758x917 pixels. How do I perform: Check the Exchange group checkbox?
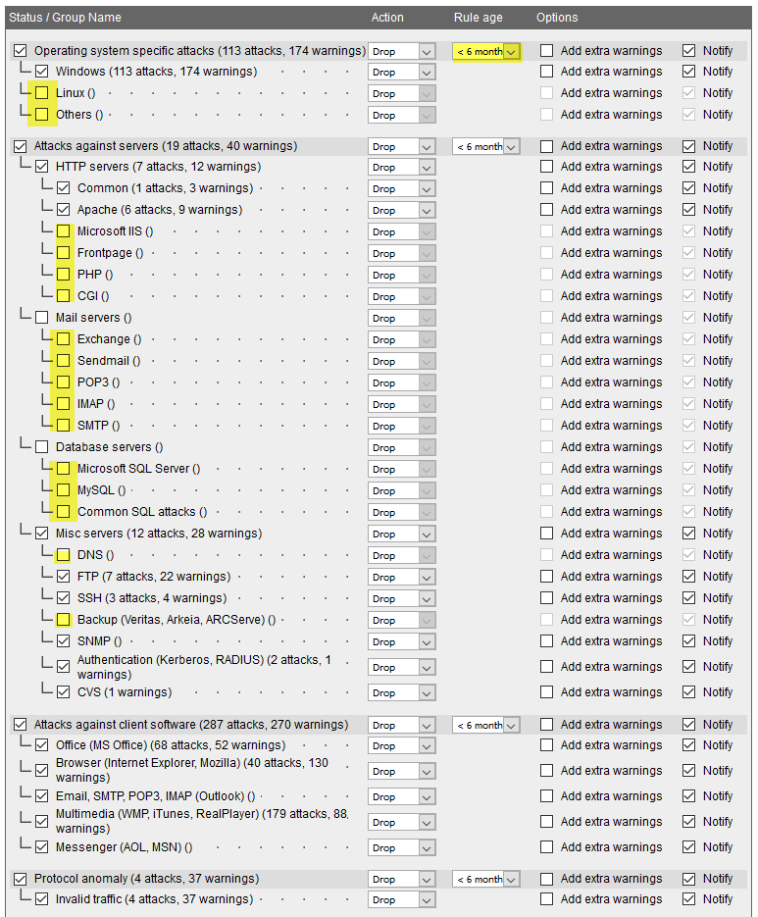63,339
